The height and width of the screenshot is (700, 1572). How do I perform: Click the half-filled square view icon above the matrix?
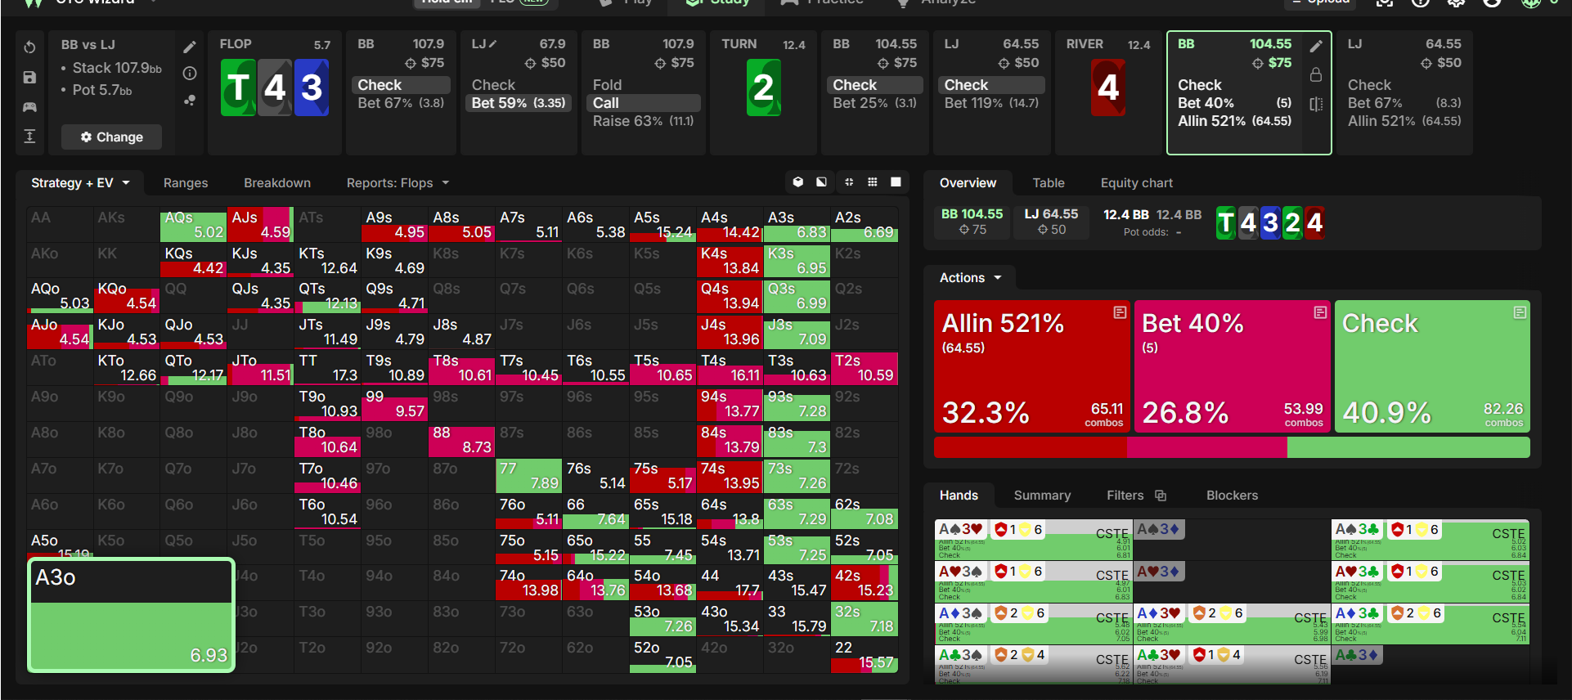pyautogui.click(x=821, y=182)
